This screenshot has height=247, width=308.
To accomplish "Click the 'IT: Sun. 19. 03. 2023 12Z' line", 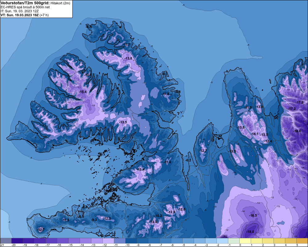I will click(x=19, y=11).
